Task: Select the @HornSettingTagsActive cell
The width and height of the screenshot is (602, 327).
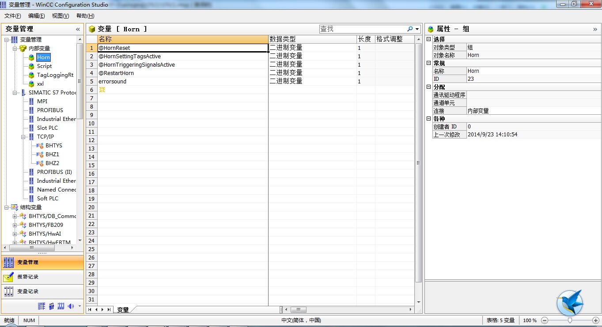Action: coord(183,56)
